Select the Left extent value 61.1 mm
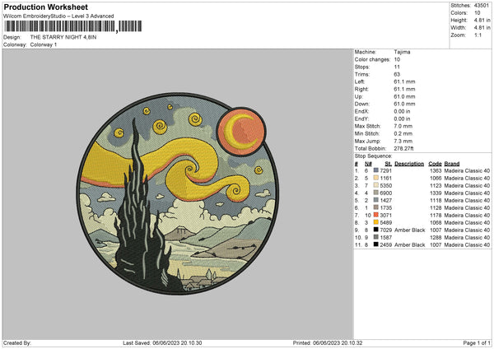The width and height of the screenshot is (494, 349). click(404, 81)
